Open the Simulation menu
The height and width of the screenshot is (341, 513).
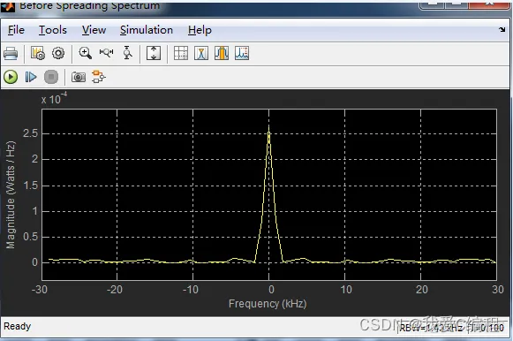tap(147, 30)
